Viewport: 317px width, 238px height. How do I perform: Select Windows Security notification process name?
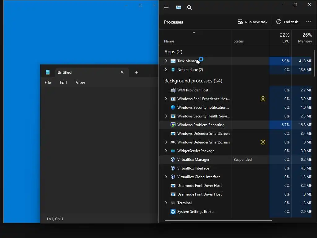pyautogui.click(x=203, y=108)
